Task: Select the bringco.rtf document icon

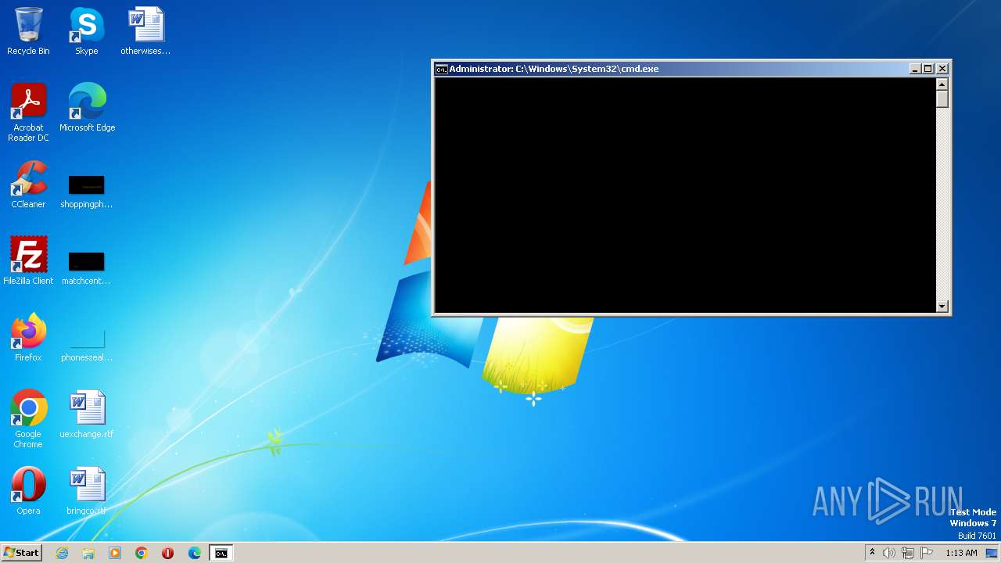Action: click(x=87, y=490)
